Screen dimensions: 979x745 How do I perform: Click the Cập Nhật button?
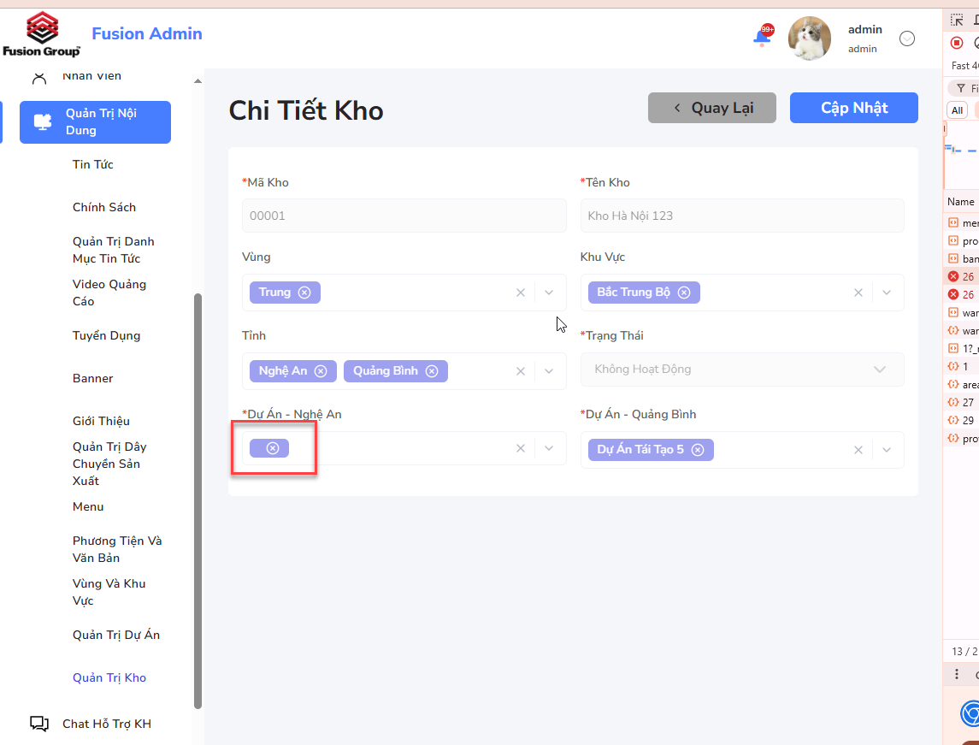pyautogui.click(x=853, y=108)
